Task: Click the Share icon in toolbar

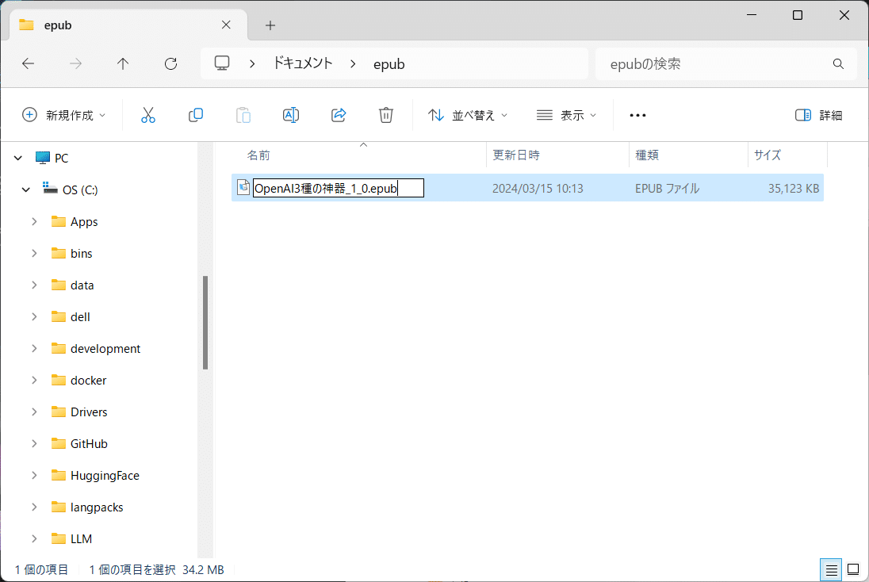Action: click(339, 115)
